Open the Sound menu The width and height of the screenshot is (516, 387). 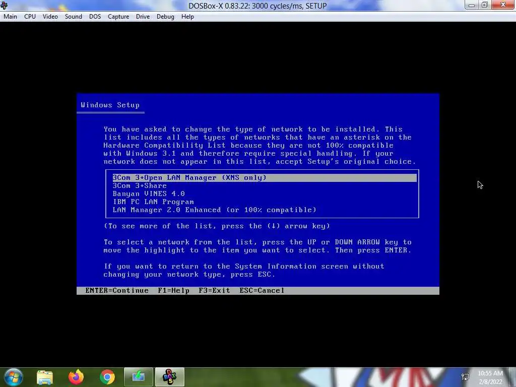[x=74, y=17]
